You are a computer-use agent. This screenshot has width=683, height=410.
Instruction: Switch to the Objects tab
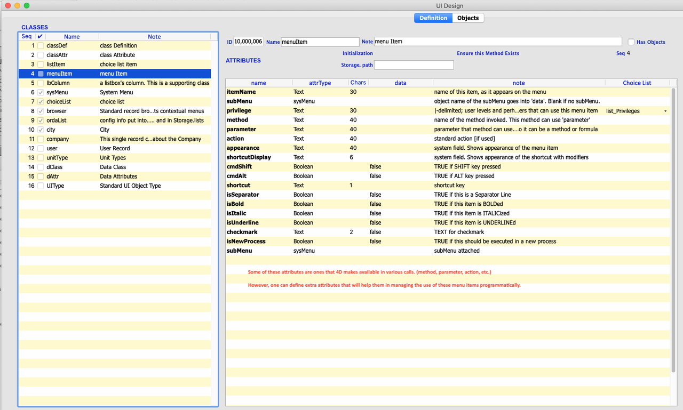(x=467, y=18)
